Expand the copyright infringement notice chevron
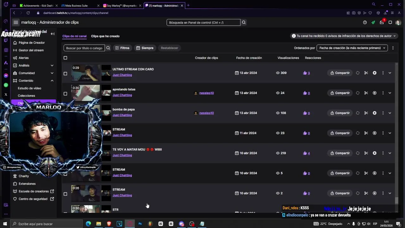 click(394, 36)
